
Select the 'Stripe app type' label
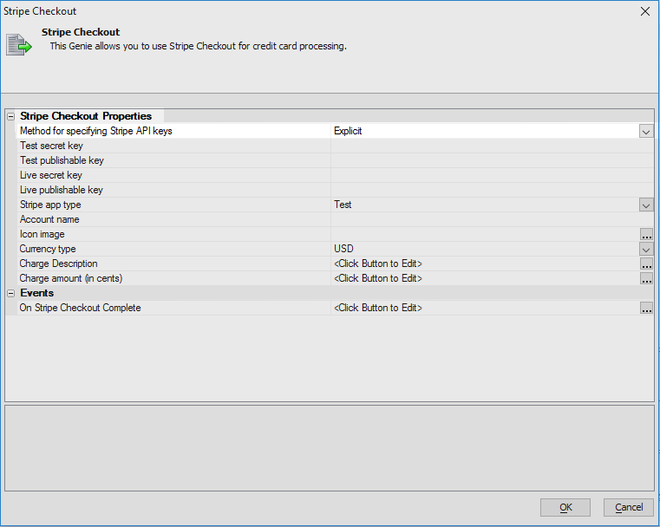click(50, 205)
